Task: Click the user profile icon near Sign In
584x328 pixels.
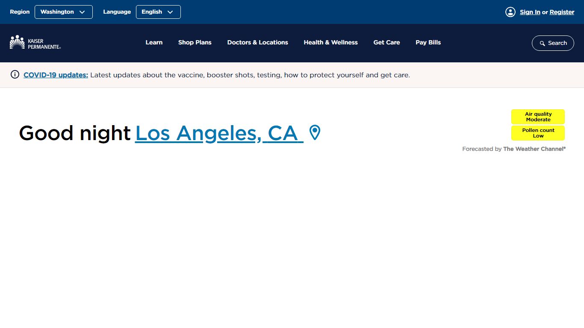Action: pyautogui.click(x=510, y=12)
